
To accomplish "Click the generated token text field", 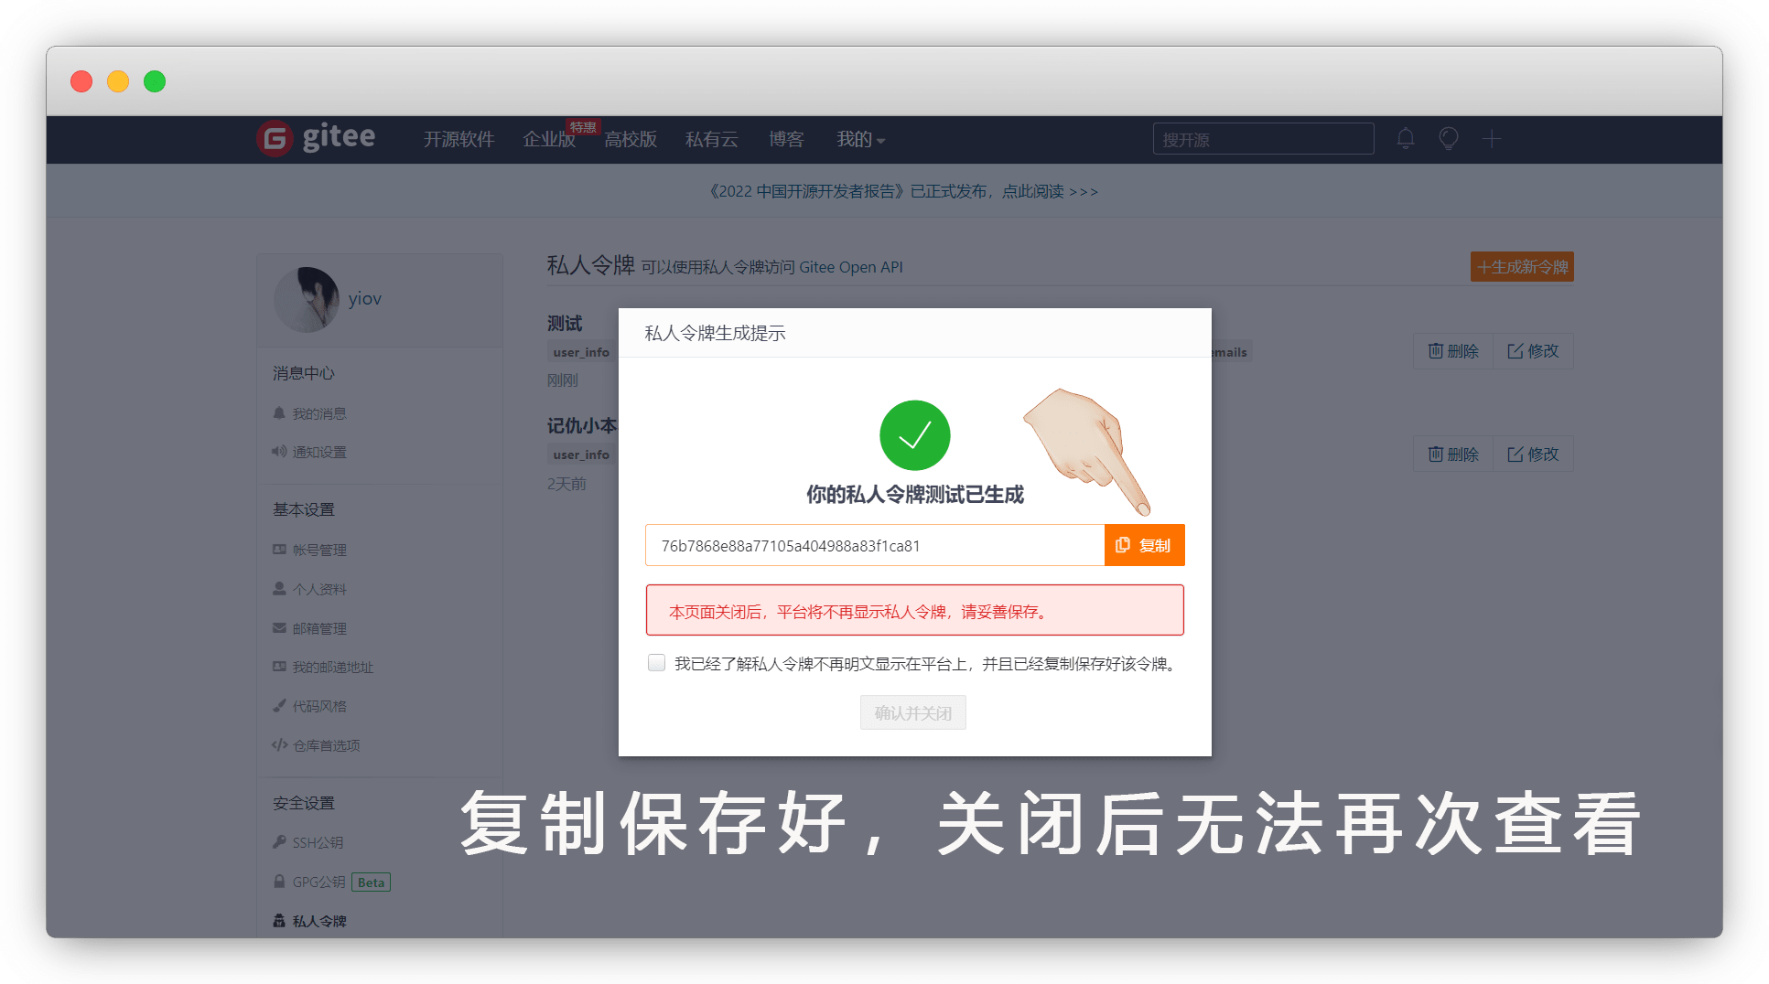I will tap(874, 546).
